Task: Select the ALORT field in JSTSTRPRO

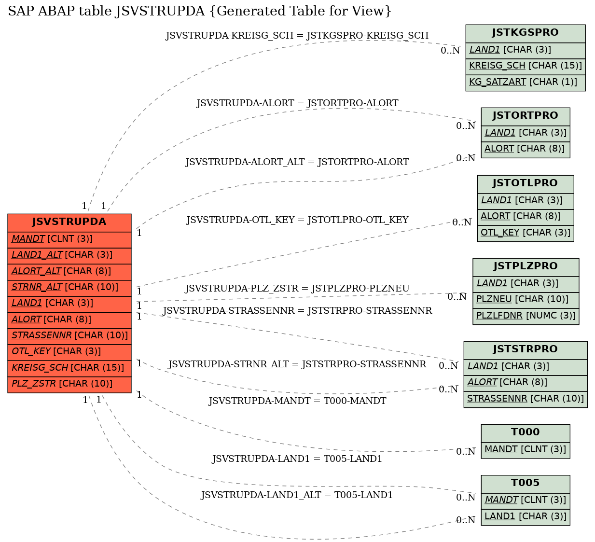Action: click(x=526, y=383)
